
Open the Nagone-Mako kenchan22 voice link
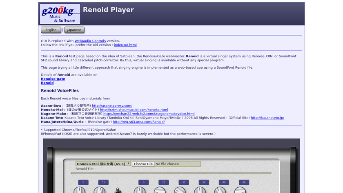149,114
